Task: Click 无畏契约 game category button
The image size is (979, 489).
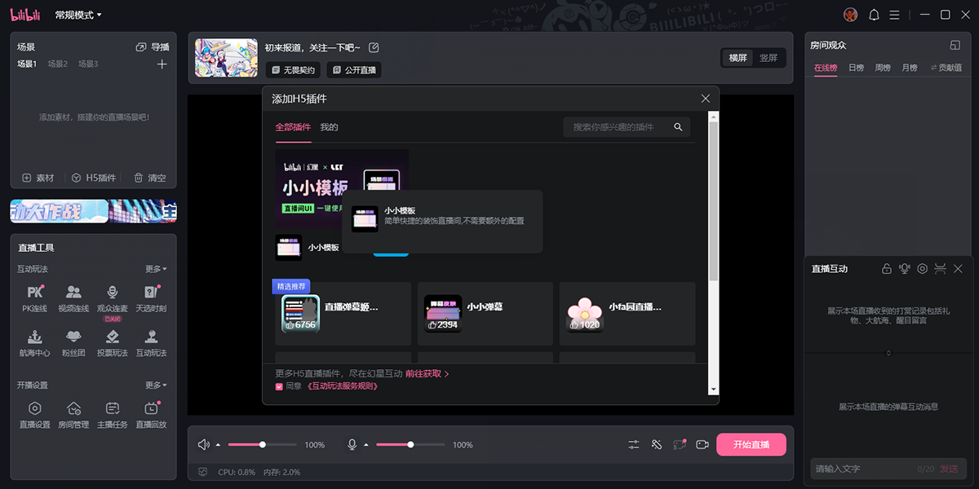Action: tap(292, 70)
